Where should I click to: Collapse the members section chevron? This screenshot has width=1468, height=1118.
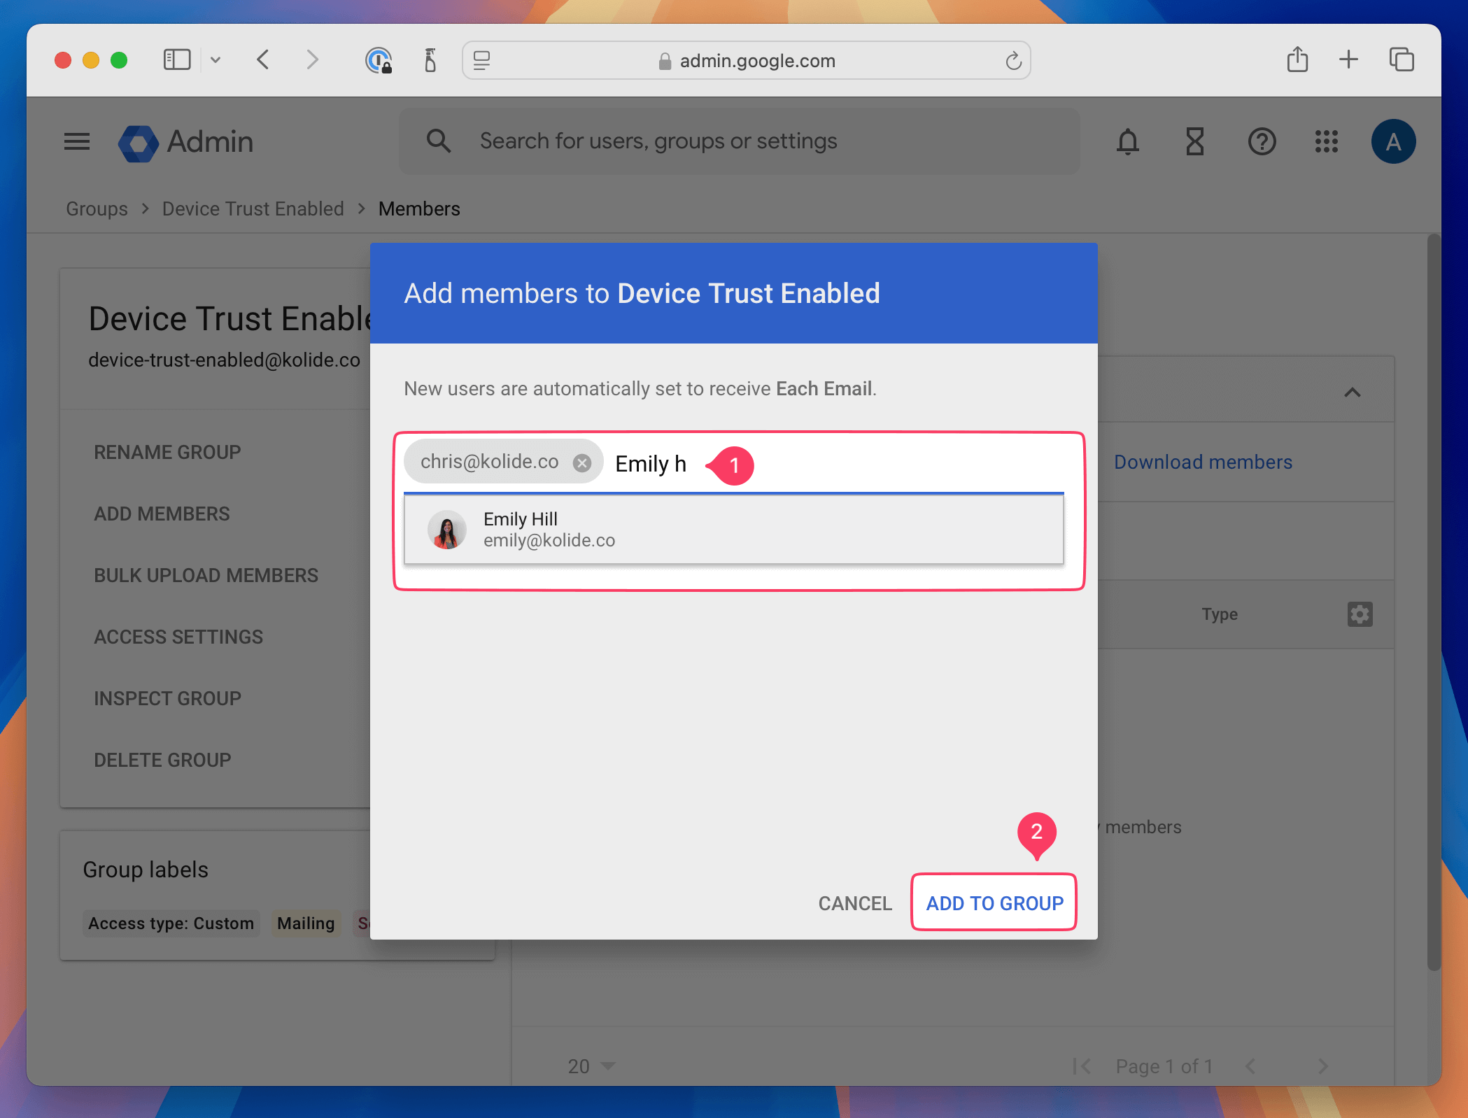(x=1352, y=392)
